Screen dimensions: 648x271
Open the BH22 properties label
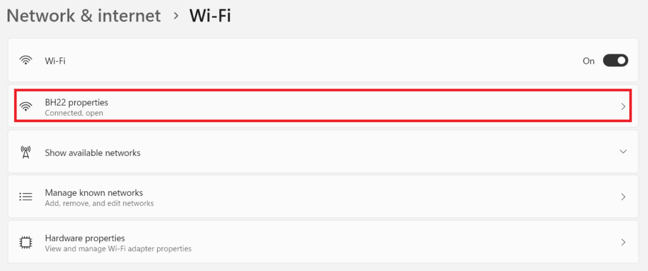click(77, 102)
